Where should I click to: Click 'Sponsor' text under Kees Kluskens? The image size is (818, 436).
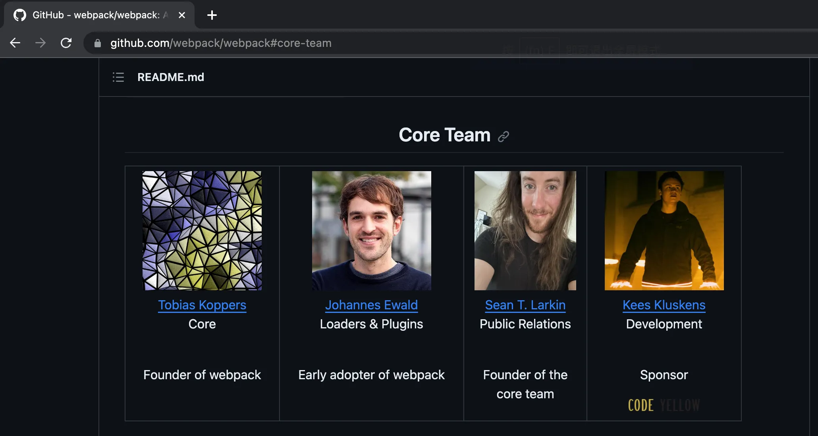664,375
